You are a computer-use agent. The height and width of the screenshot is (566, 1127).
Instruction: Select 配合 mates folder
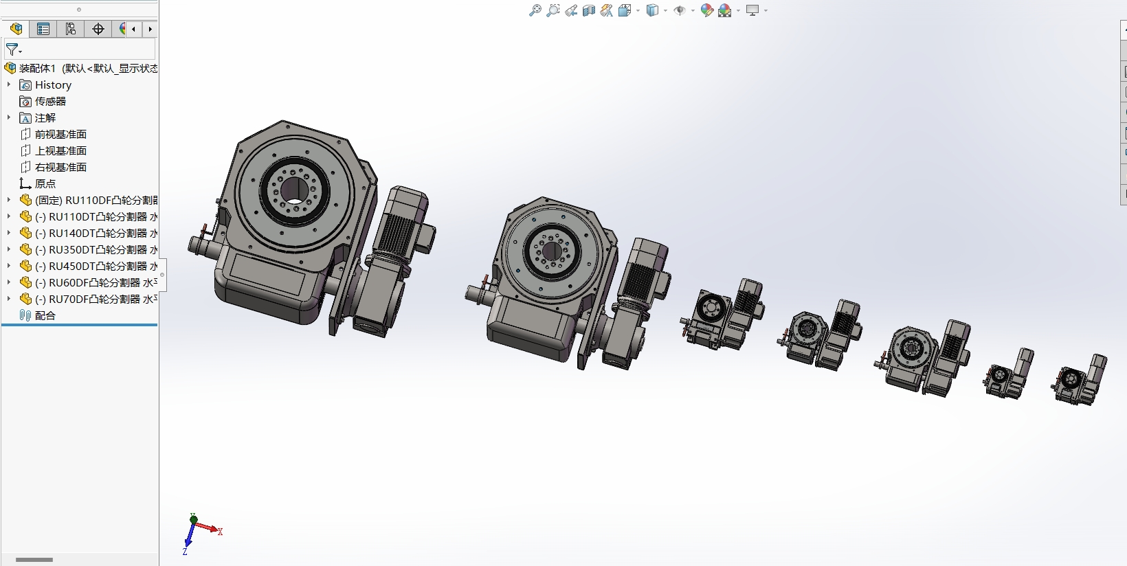click(45, 315)
